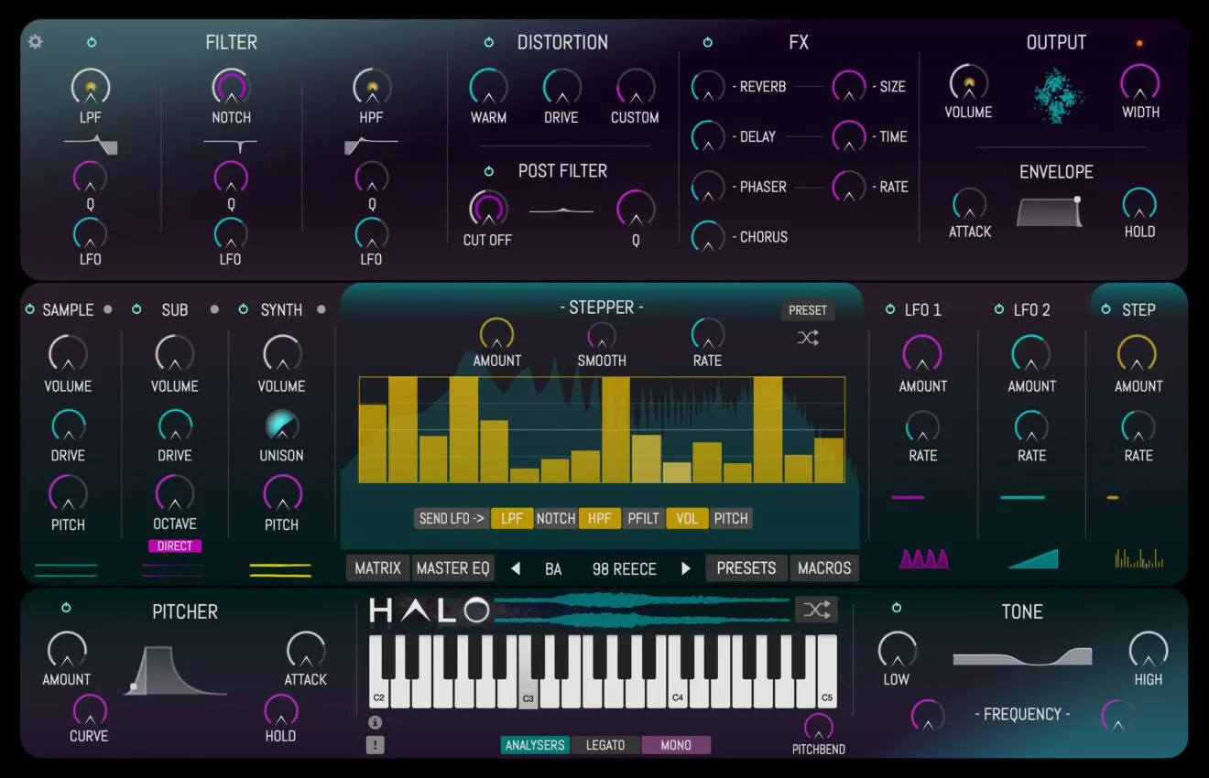Image resolution: width=1209 pixels, height=778 pixels.
Task: Select the LFO 2 ramp waveform icon
Action: coord(1032,558)
